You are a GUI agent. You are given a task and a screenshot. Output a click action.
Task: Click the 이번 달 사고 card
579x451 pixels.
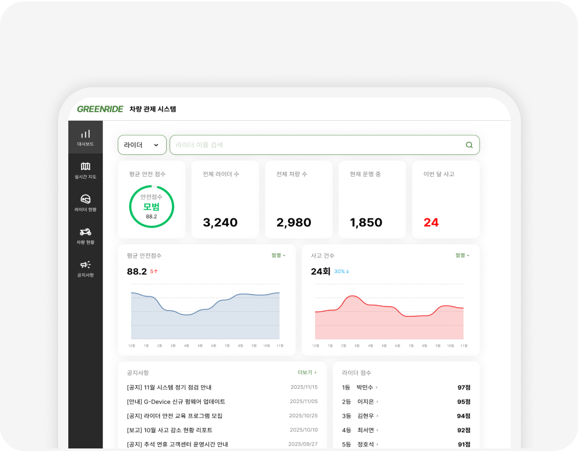(x=445, y=199)
